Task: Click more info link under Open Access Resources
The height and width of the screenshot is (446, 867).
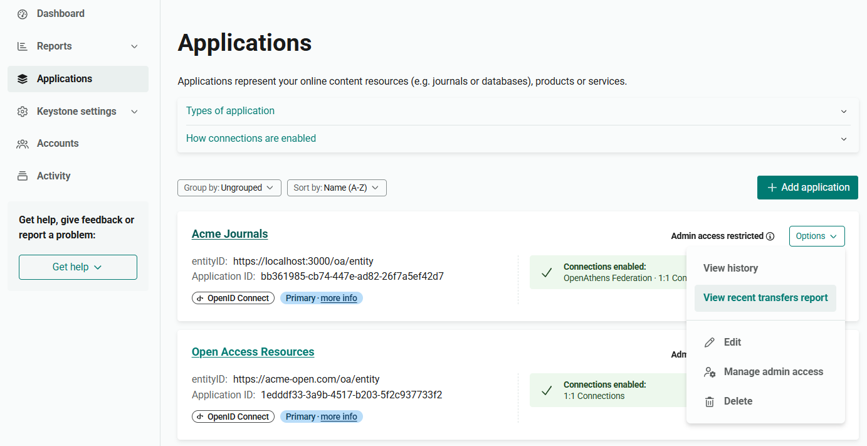Action: point(339,417)
